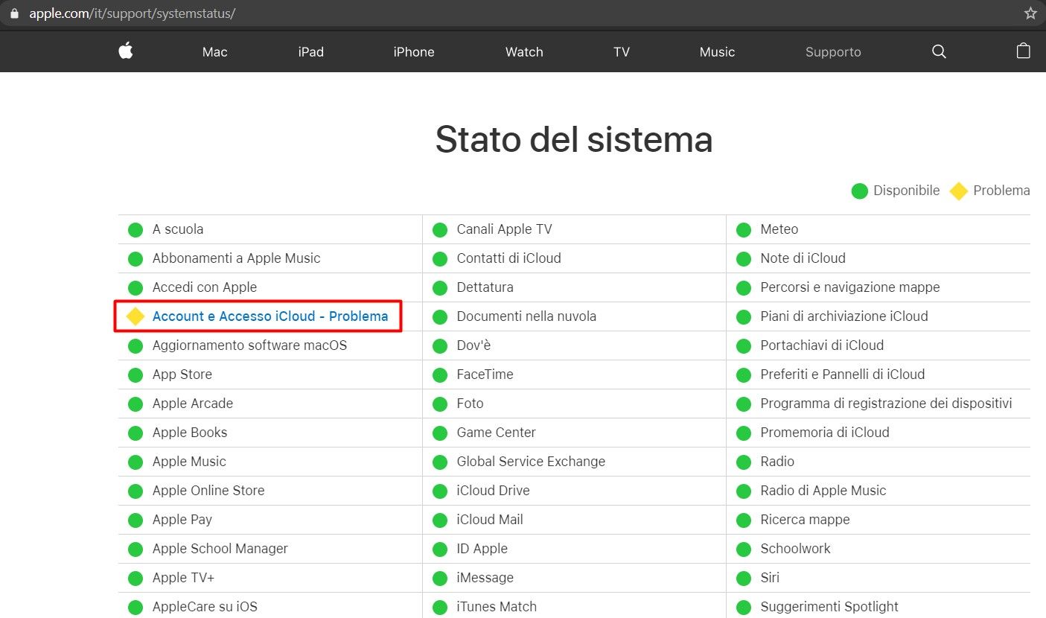The width and height of the screenshot is (1046, 618).
Task: Open the shopping bag icon
Action: tap(1023, 51)
